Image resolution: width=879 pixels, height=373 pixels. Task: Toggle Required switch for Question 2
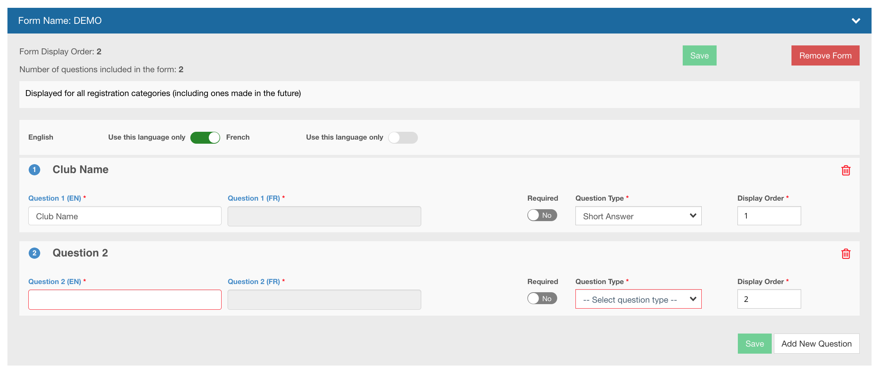pyautogui.click(x=542, y=299)
